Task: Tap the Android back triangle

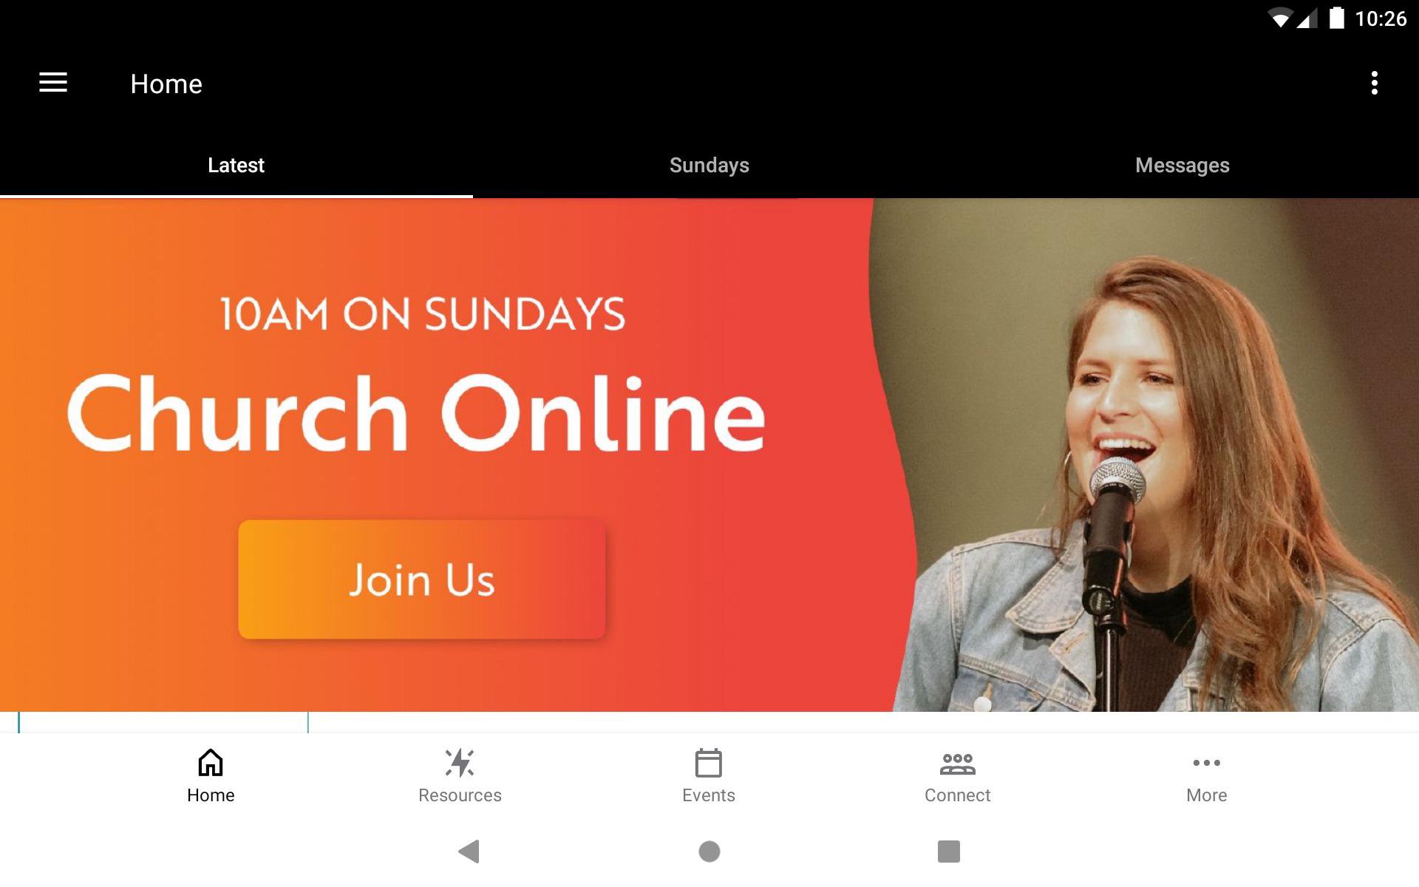Action: click(x=469, y=852)
